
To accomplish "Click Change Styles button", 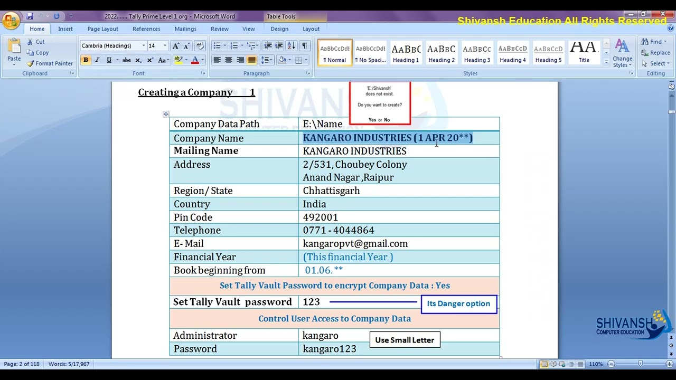I will [622, 53].
